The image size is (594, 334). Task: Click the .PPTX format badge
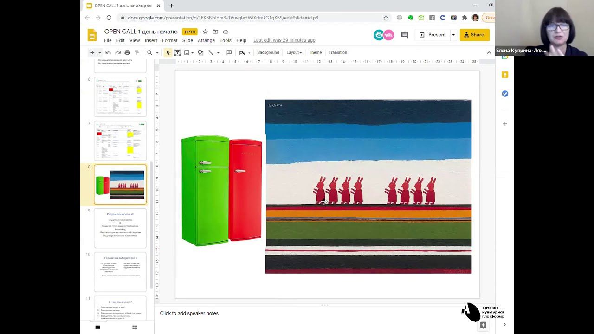coord(189,32)
